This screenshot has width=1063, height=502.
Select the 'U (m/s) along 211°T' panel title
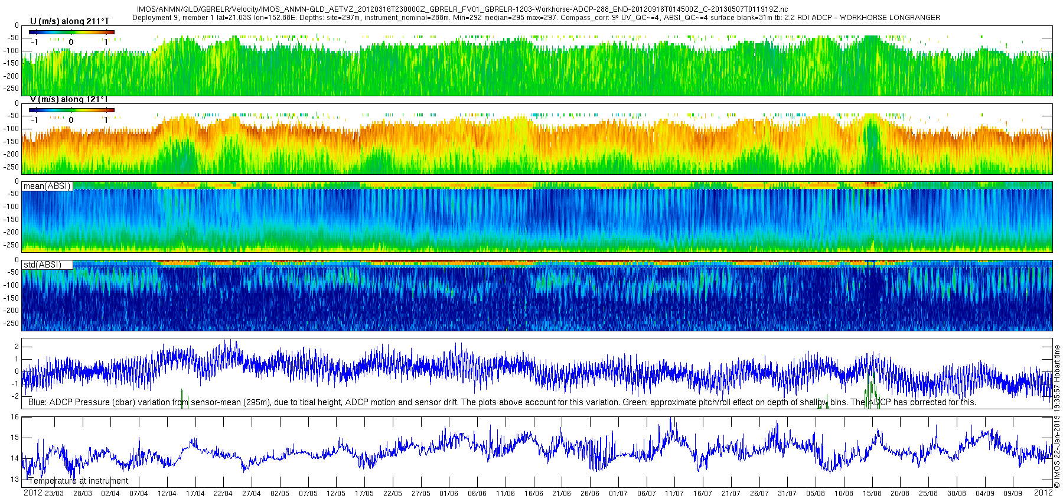point(70,21)
